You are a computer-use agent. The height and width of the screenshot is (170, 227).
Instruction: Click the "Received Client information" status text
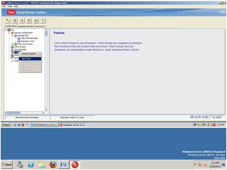coord(27,117)
